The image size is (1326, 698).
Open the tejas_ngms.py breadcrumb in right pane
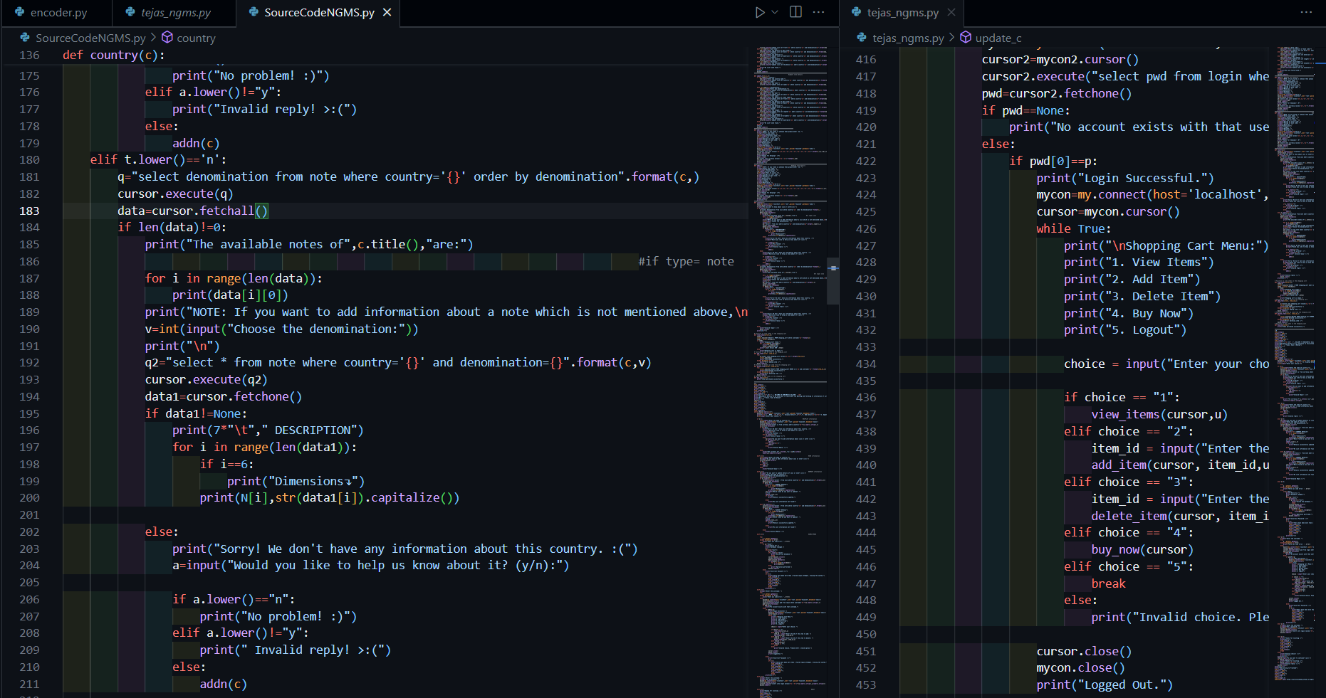(x=908, y=38)
